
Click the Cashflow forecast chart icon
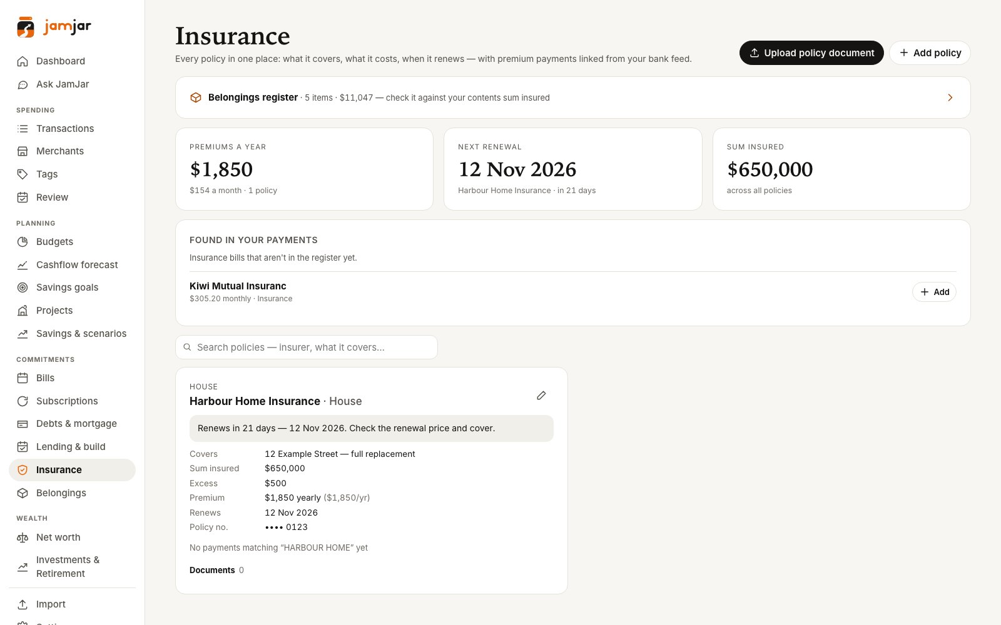coord(23,265)
